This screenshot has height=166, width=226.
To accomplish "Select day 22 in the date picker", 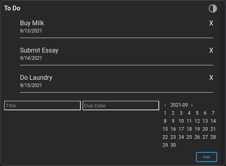I will (165, 137).
